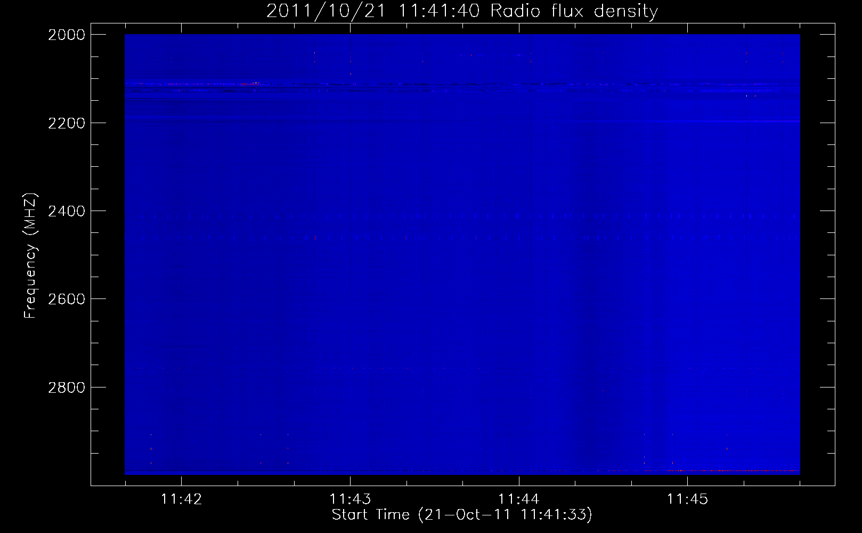Click the 11:45 time tick label
862x533 pixels.
pos(687,499)
